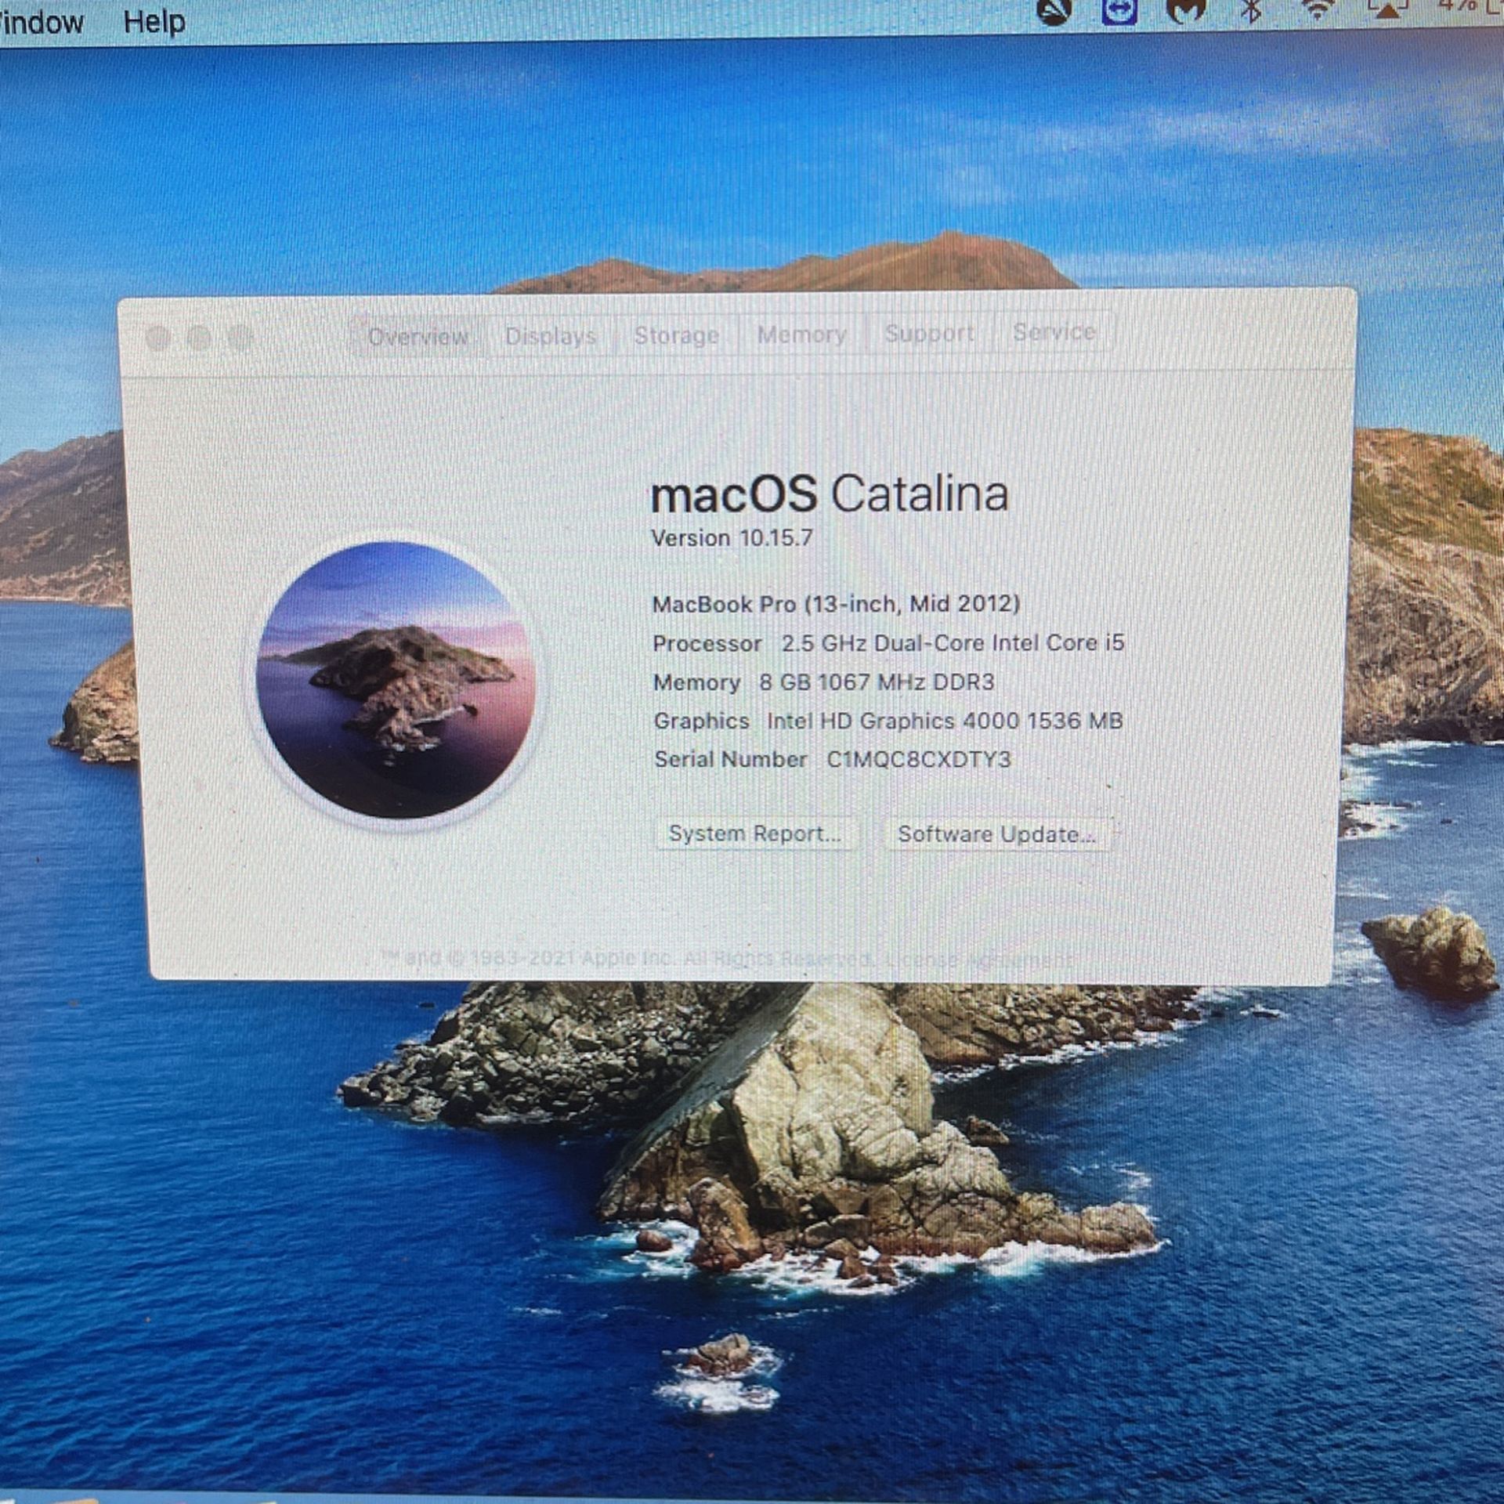Switch to the Overview tab

pyautogui.click(x=418, y=336)
